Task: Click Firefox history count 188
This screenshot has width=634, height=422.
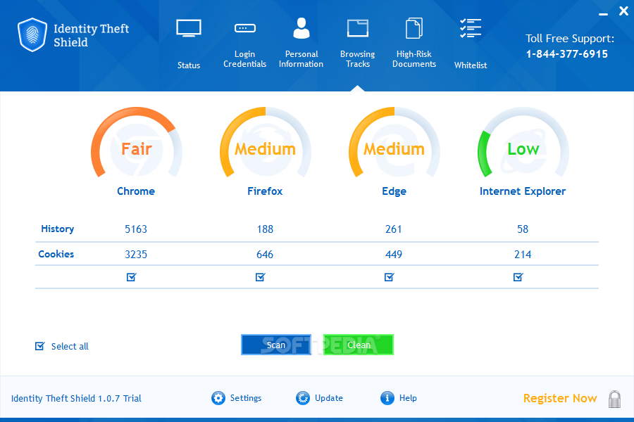Action: (265, 229)
